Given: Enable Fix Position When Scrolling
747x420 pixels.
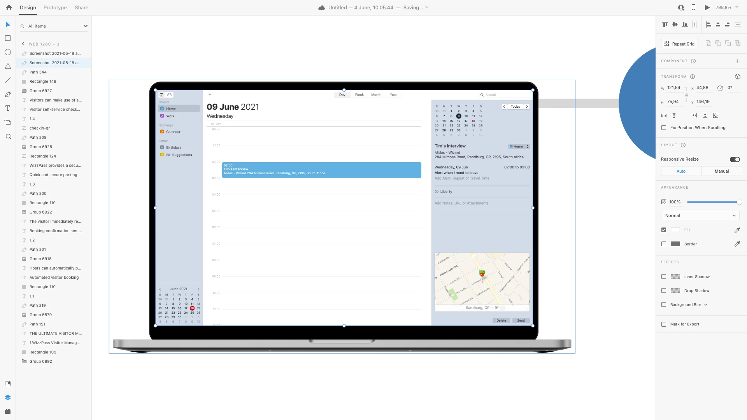Looking at the screenshot, I should click(x=664, y=128).
